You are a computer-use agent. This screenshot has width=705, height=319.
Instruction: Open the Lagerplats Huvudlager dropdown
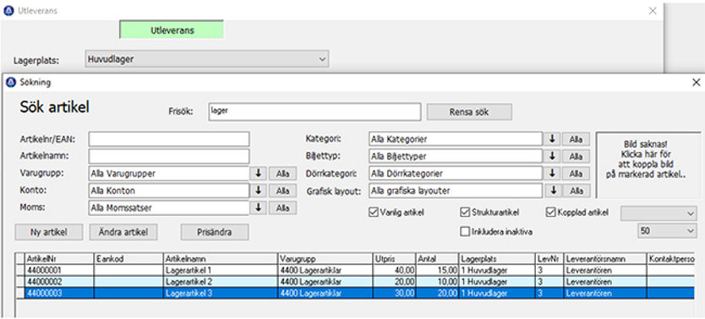coord(206,59)
